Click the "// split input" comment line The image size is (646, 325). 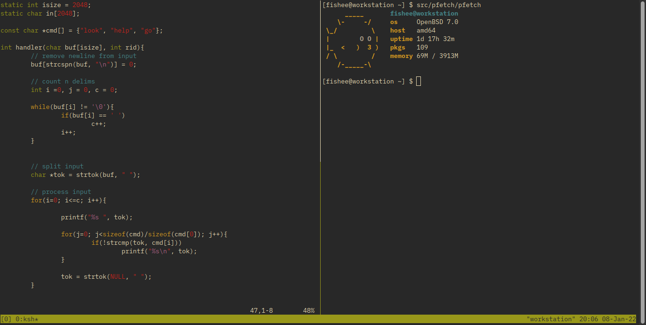pyautogui.click(x=57, y=167)
